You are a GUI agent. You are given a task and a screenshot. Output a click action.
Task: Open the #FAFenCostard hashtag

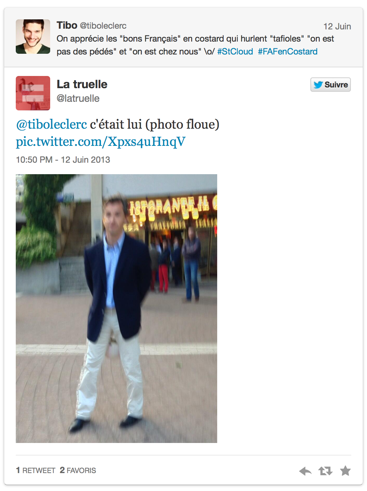[288, 52]
